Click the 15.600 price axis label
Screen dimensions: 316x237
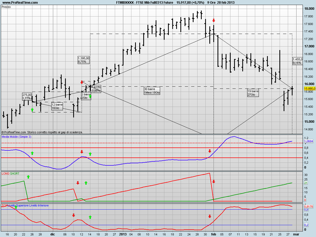pyautogui.click(x=309, y=99)
